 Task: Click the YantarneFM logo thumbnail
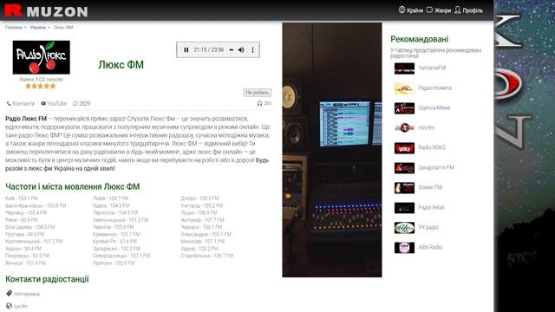[x=404, y=68]
